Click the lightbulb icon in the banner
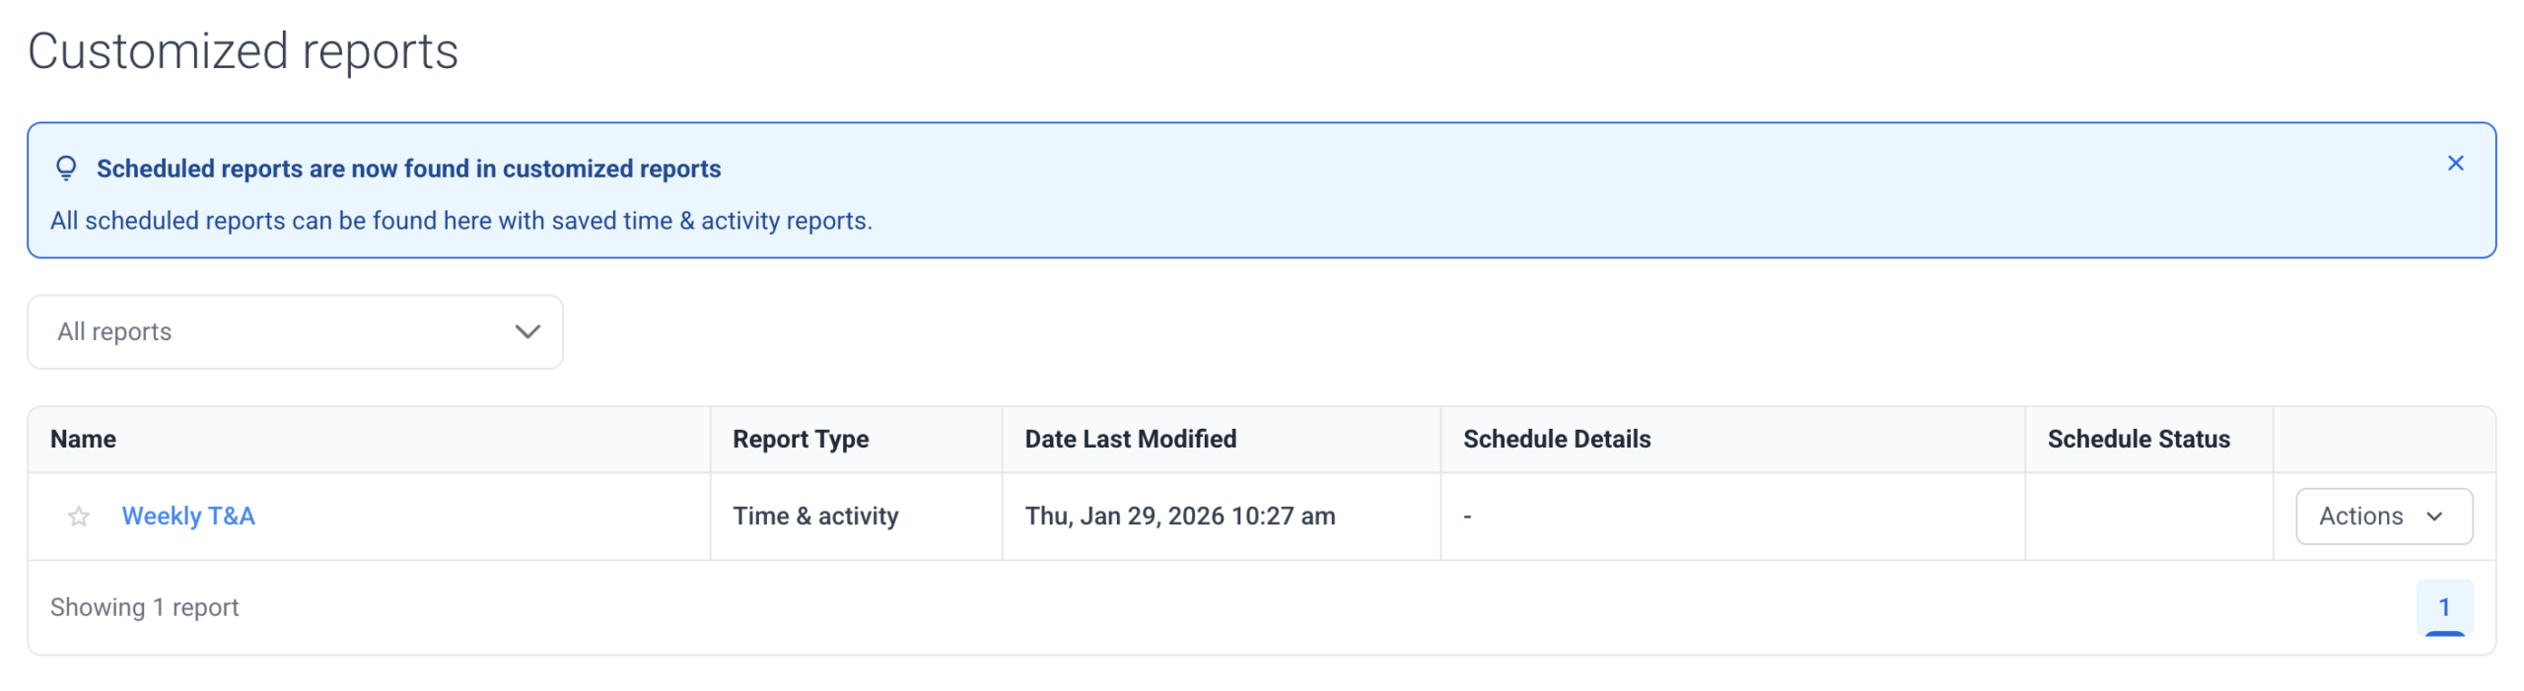 66,169
